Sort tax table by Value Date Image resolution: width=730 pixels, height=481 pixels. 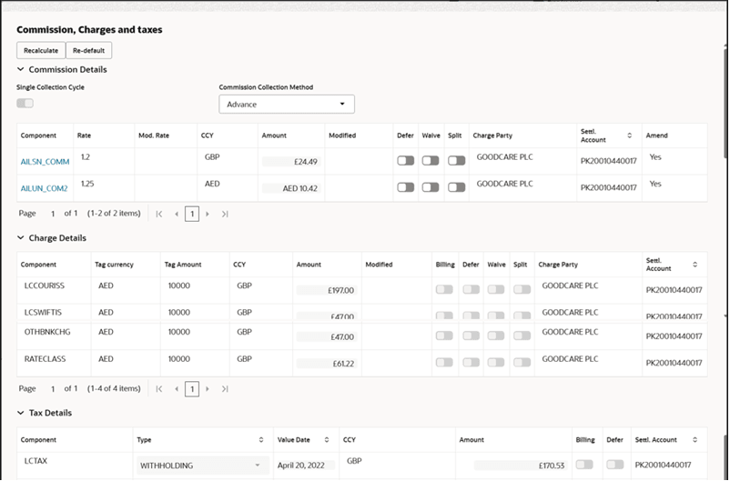point(327,439)
